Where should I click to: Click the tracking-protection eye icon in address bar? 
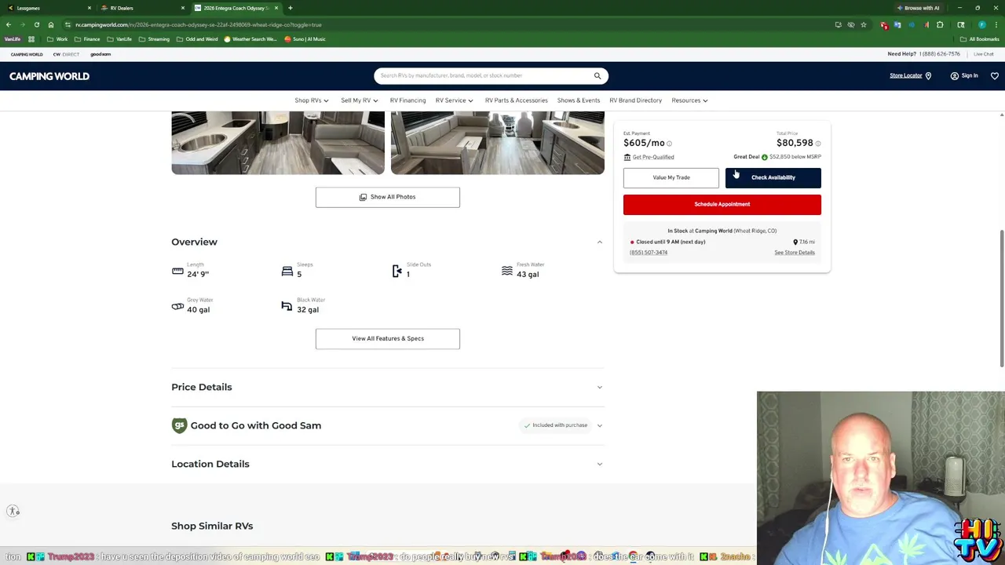point(851,24)
